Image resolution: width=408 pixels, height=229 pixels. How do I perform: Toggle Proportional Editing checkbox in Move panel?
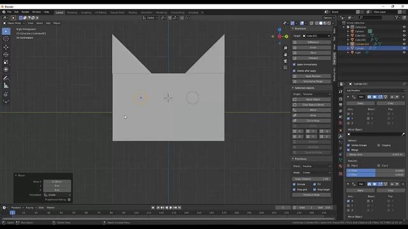(69, 200)
